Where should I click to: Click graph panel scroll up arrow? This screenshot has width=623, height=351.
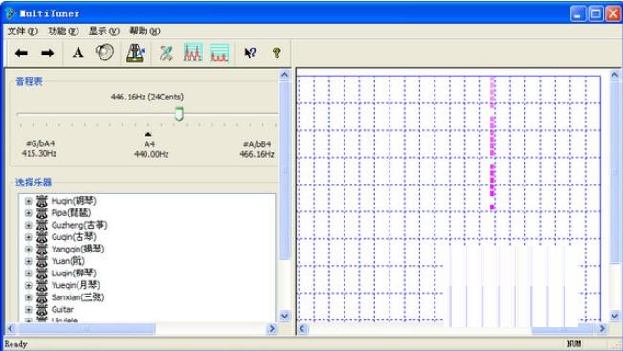(614, 75)
